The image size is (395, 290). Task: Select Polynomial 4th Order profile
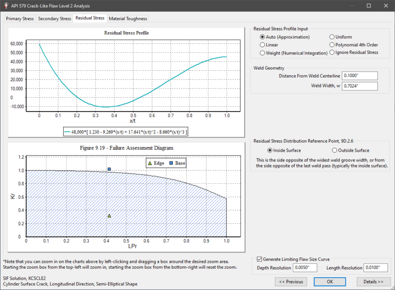click(332, 44)
